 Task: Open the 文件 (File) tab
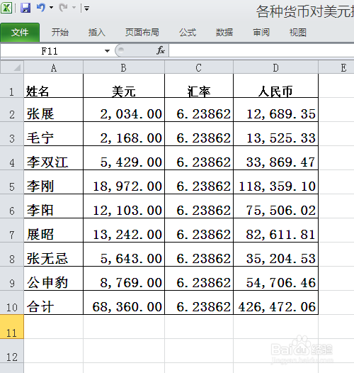(20, 33)
